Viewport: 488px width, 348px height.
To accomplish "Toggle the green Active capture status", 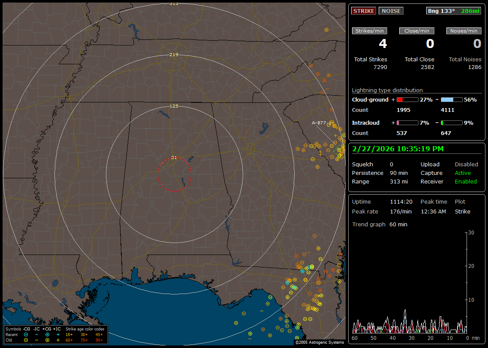I will 463,173.
